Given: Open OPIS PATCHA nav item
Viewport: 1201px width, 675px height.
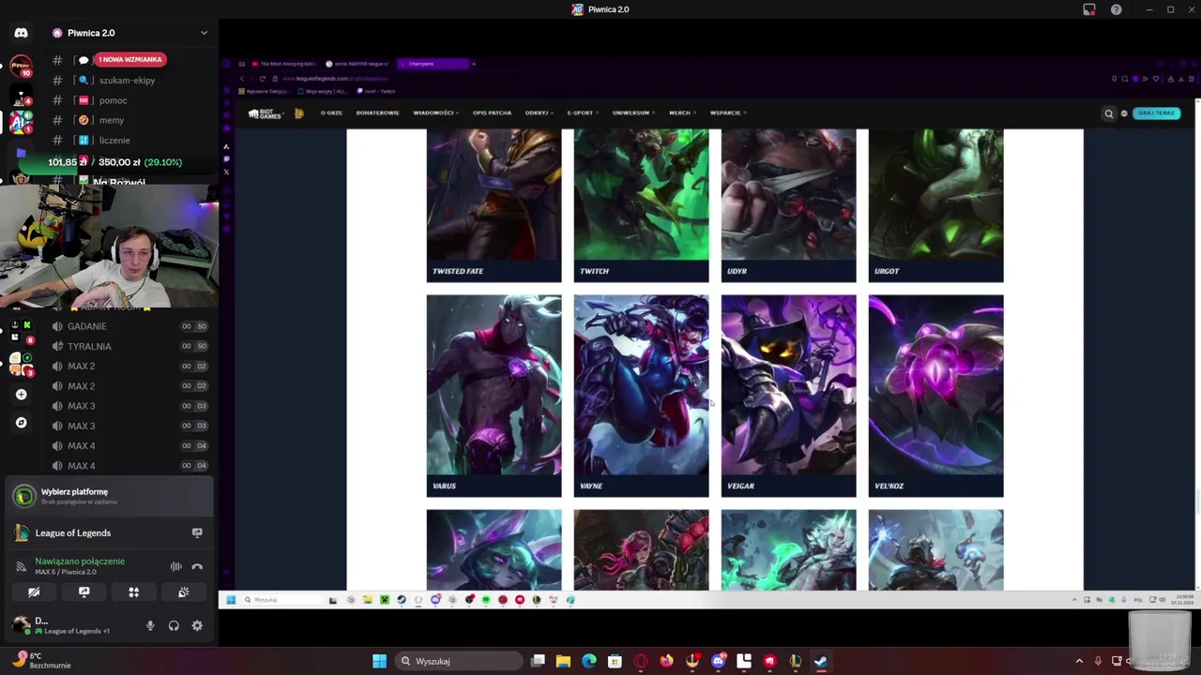Looking at the screenshot, I should click(x=492, y=112).
